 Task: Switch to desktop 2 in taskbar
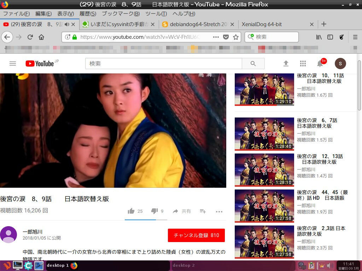click(x=233, y=265)
